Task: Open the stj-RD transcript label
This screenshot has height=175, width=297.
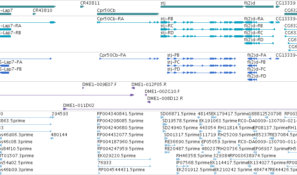Action: click(x=167, y=33)
